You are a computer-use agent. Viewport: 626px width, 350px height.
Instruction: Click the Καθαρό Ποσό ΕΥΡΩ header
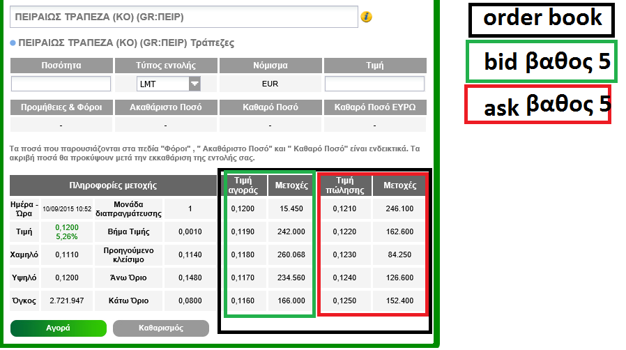pos(375,107)
